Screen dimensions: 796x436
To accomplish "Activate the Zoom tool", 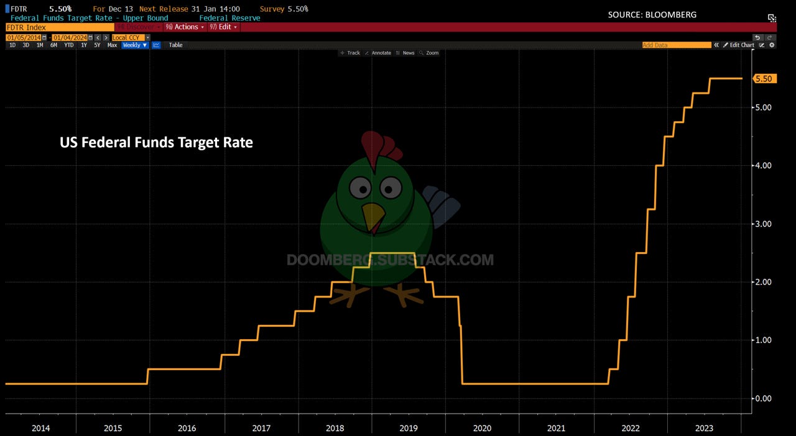I will coord(429,53).
